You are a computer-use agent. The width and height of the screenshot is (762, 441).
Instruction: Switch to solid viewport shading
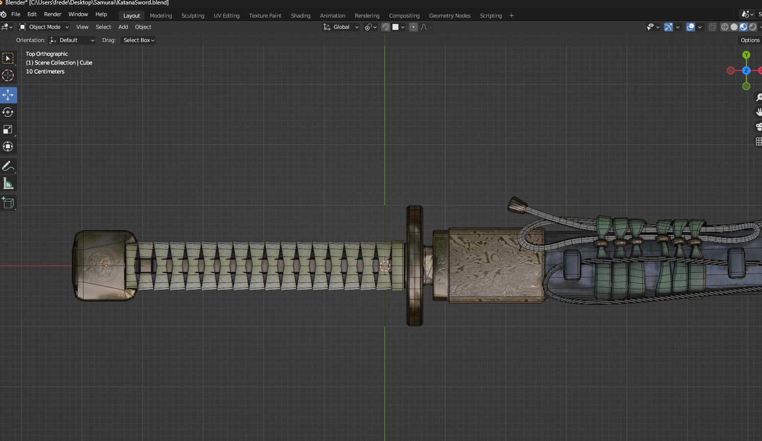[x=734, y=27]
